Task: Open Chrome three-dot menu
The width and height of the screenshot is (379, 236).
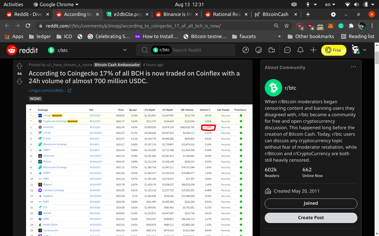Action: tap(372, 26)
